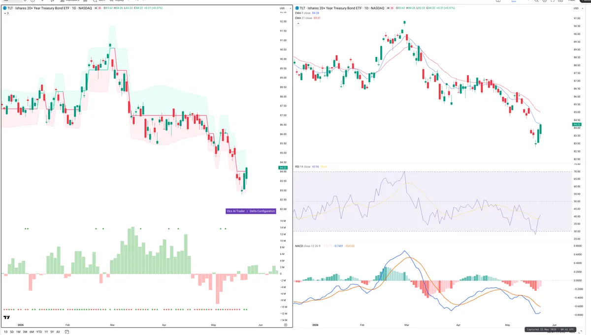Click the left chart title status flags icon
This screenshot has width=591, height=335.
pos(98,8)
